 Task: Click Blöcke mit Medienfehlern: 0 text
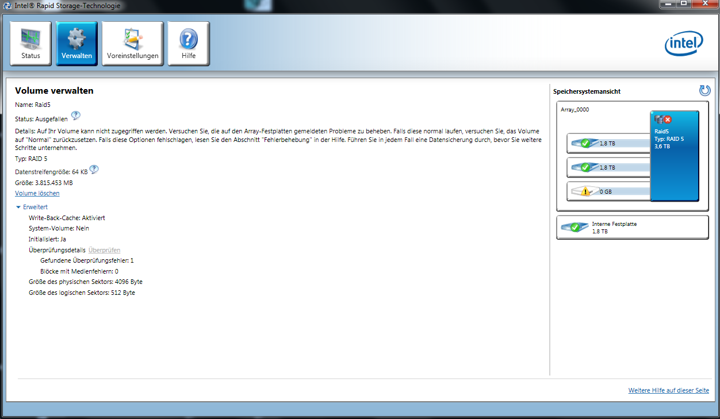[79, 271]
